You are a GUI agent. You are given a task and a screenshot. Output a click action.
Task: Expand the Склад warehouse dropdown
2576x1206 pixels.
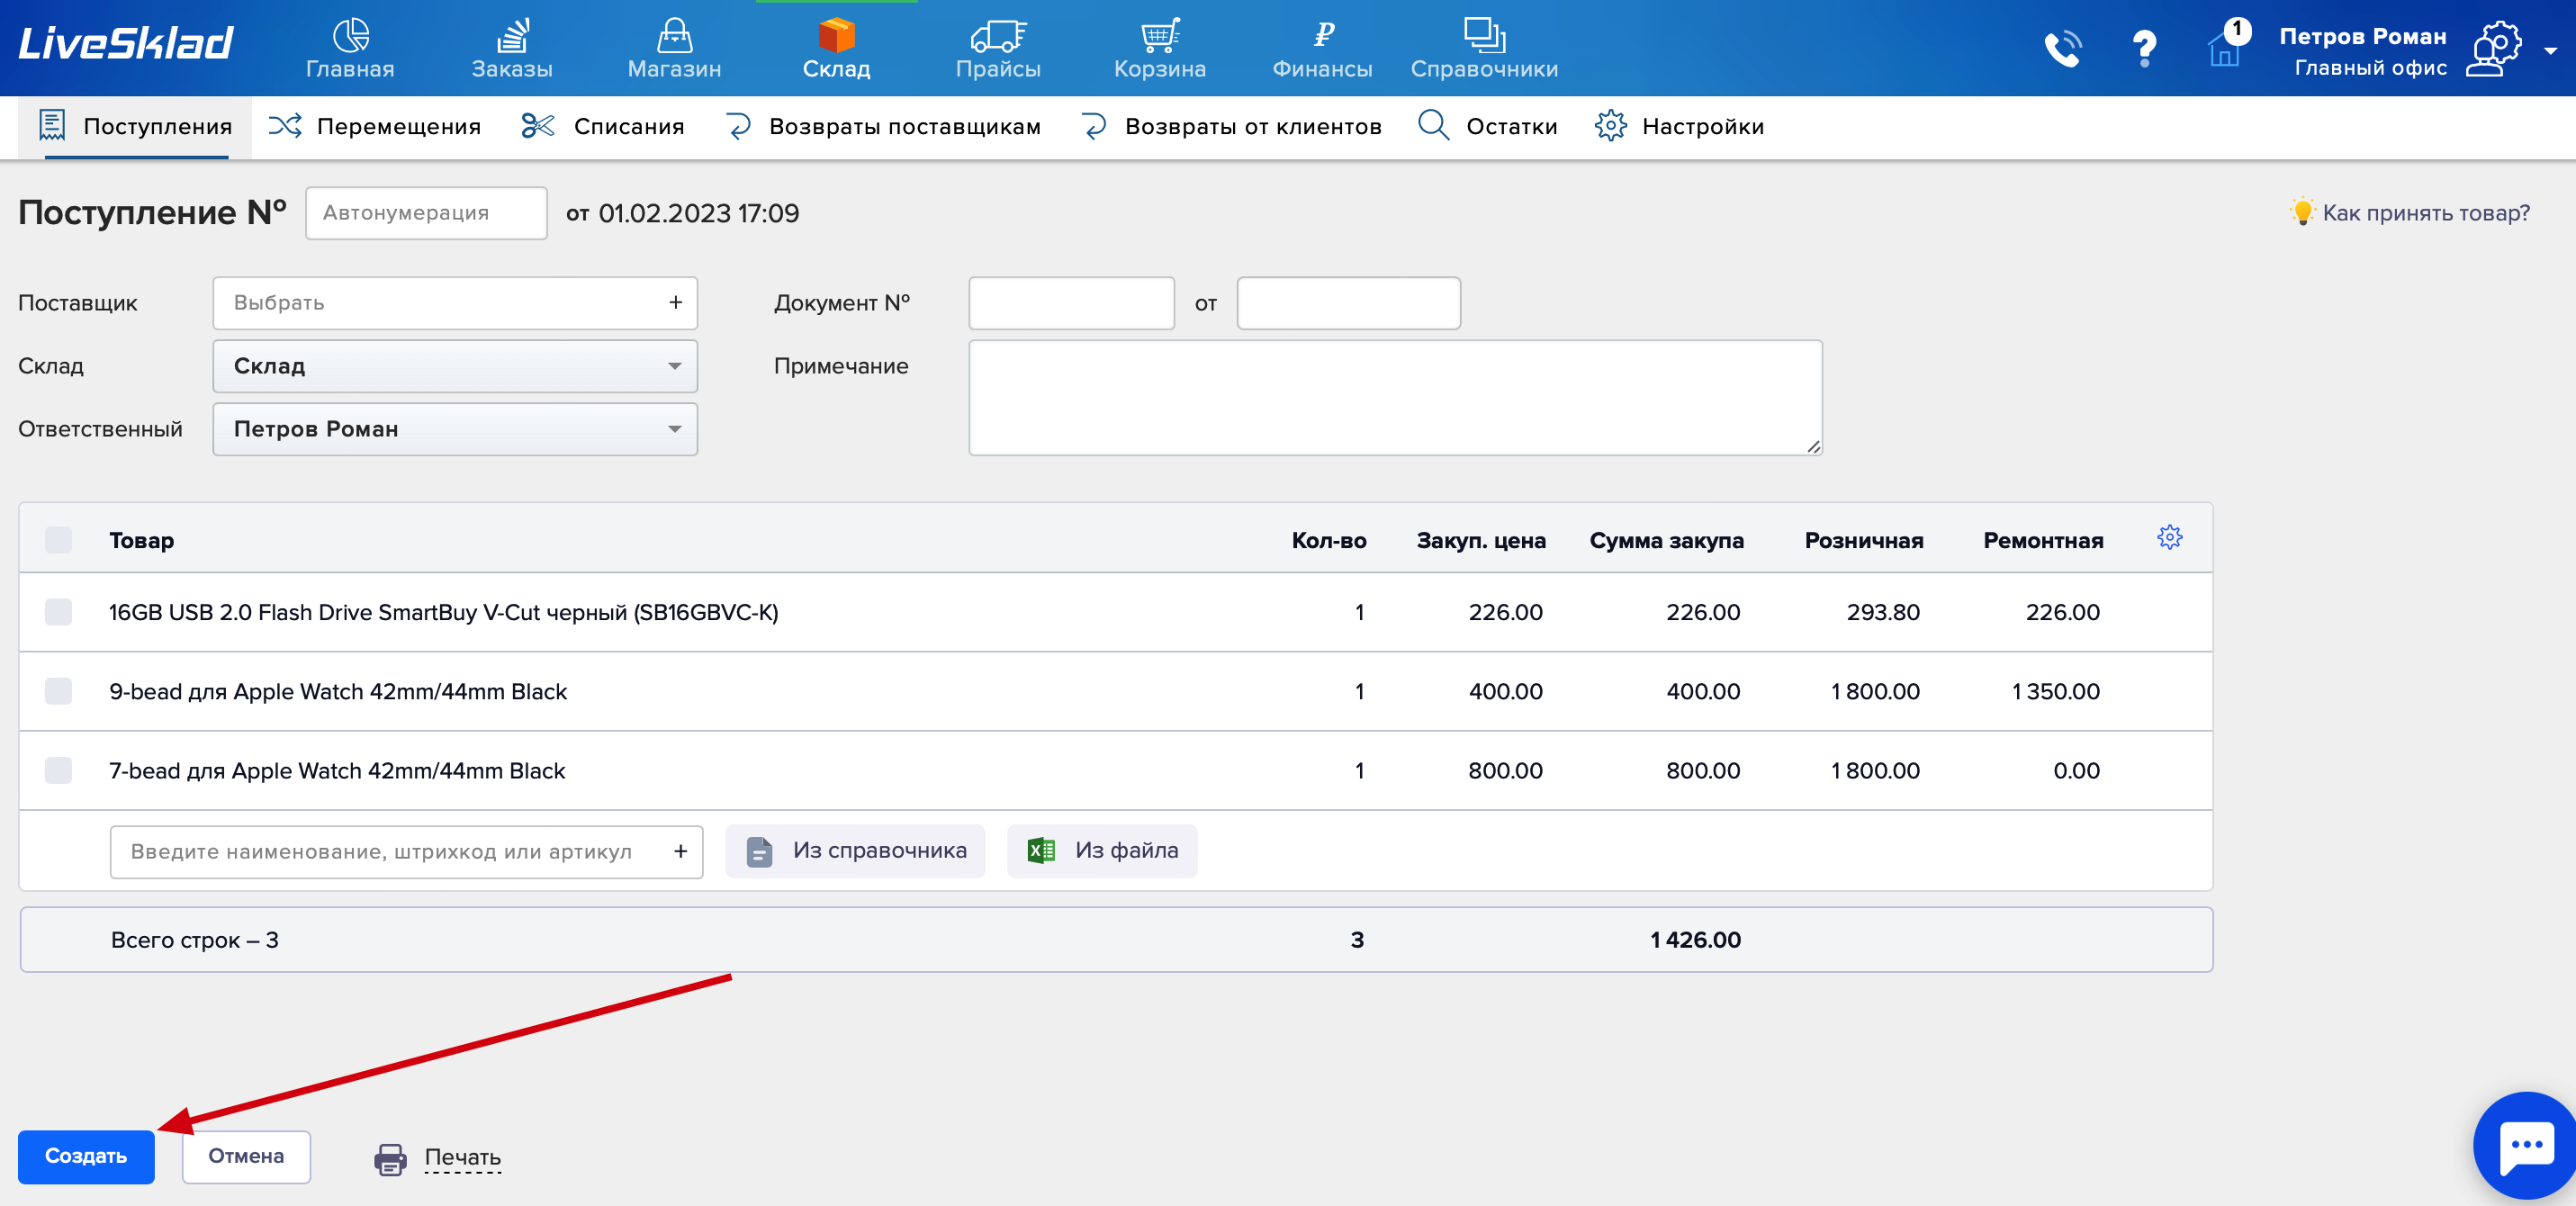pyautogui.click(x=455, y=366)
